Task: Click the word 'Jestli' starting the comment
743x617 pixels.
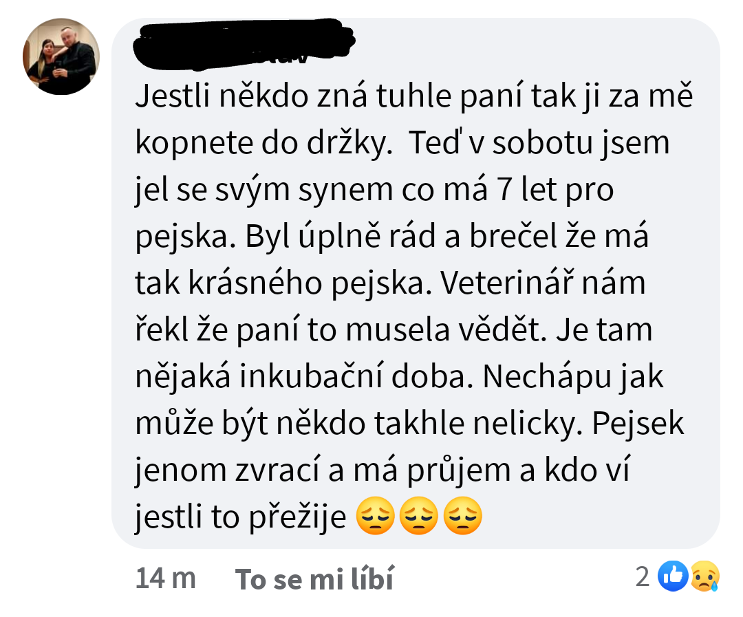Action: pos(173,96)
